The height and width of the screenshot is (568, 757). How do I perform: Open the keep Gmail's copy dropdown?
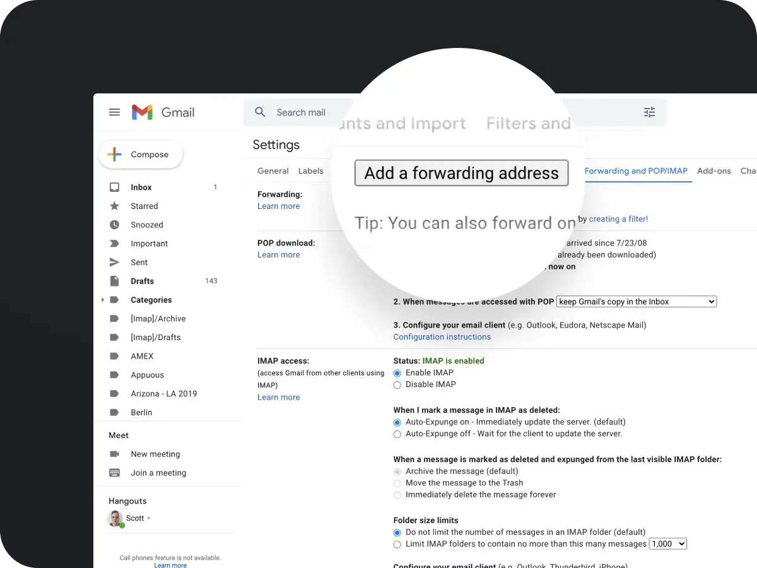636,301
